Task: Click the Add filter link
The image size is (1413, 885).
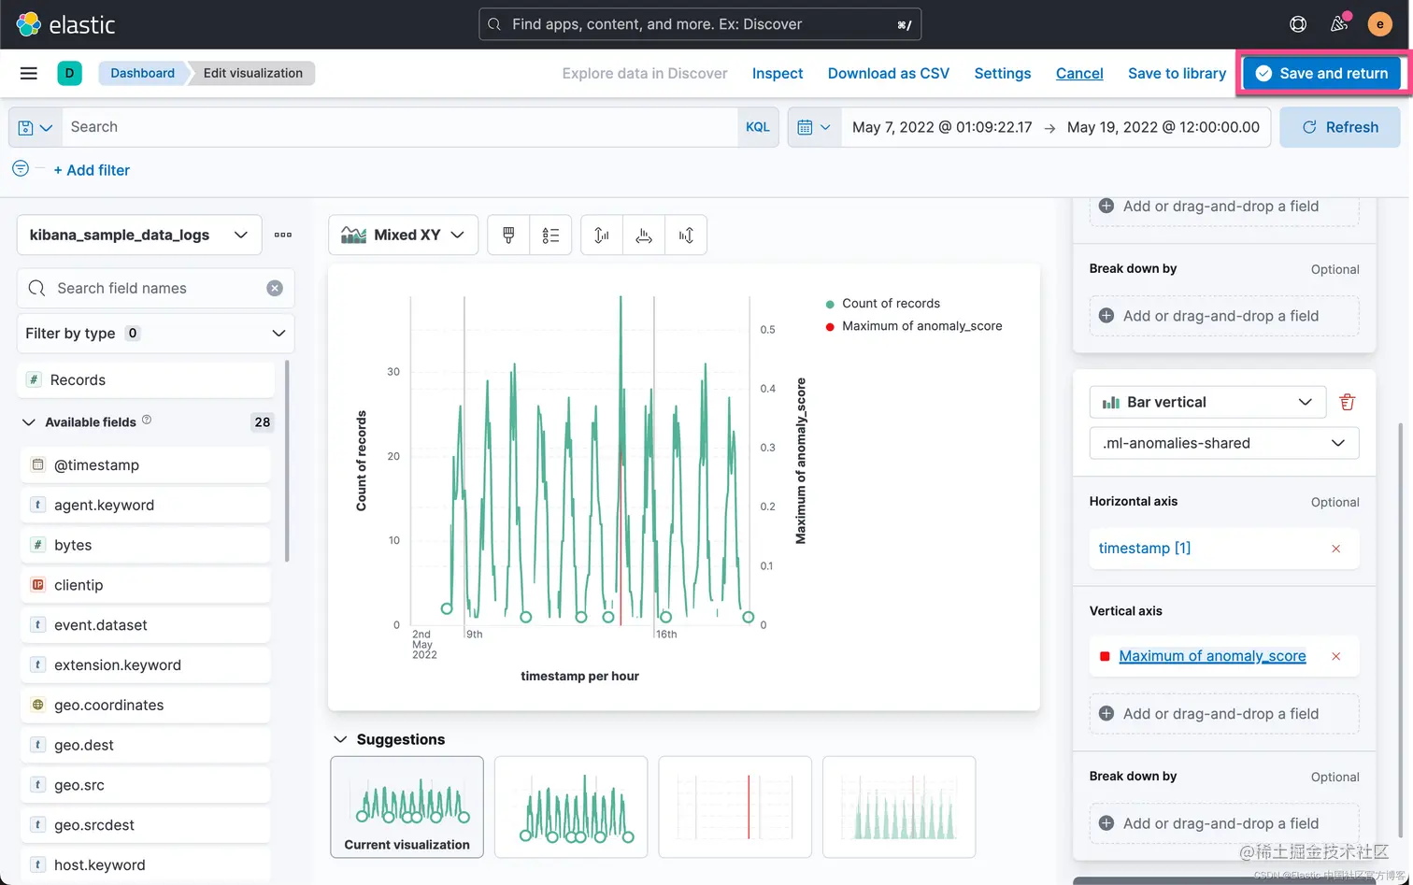Action: [92, 170]
